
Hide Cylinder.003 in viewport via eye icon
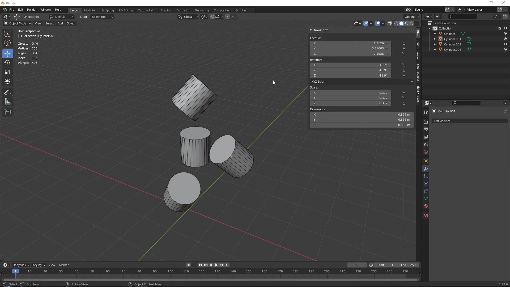pyautogui.click(x=505, y=50)
